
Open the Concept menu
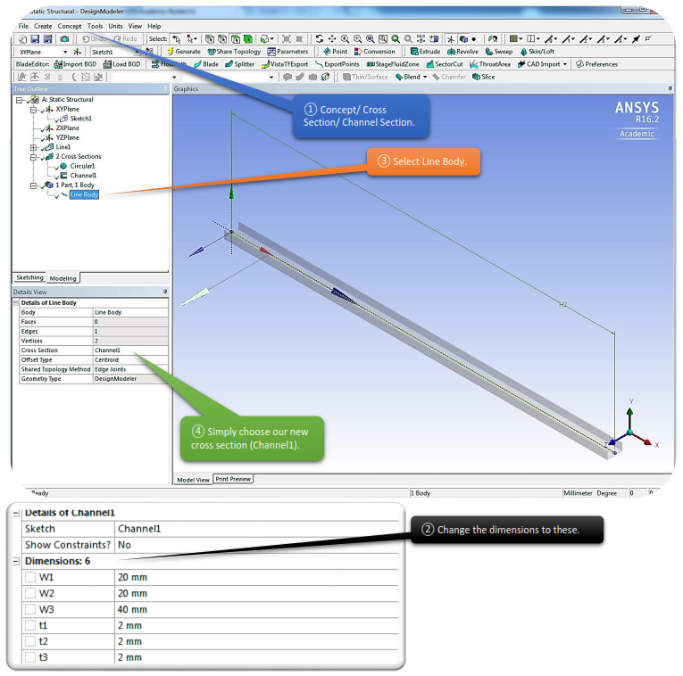tap(70, 26)
